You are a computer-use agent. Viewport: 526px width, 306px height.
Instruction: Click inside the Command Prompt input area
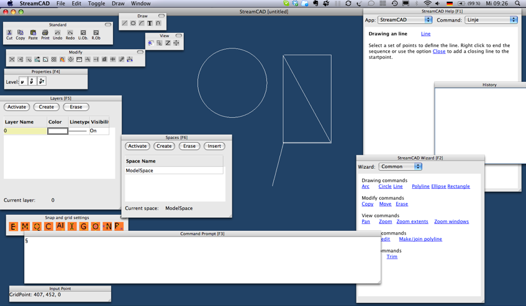[x=202, y=259]
